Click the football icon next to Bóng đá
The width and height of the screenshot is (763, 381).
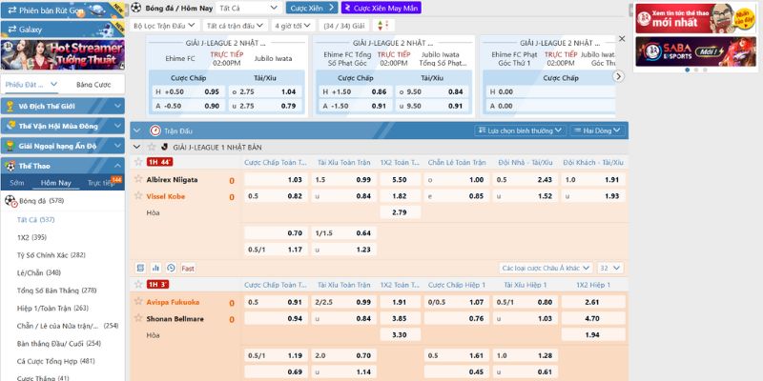click(11, 201)
